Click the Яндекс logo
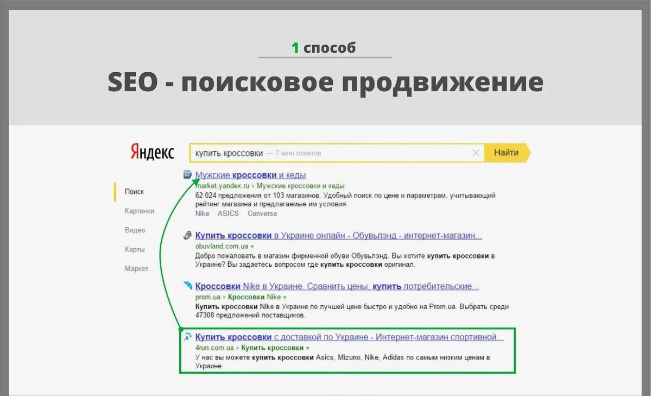Screen dimensions: 651x396 point(153,152)
